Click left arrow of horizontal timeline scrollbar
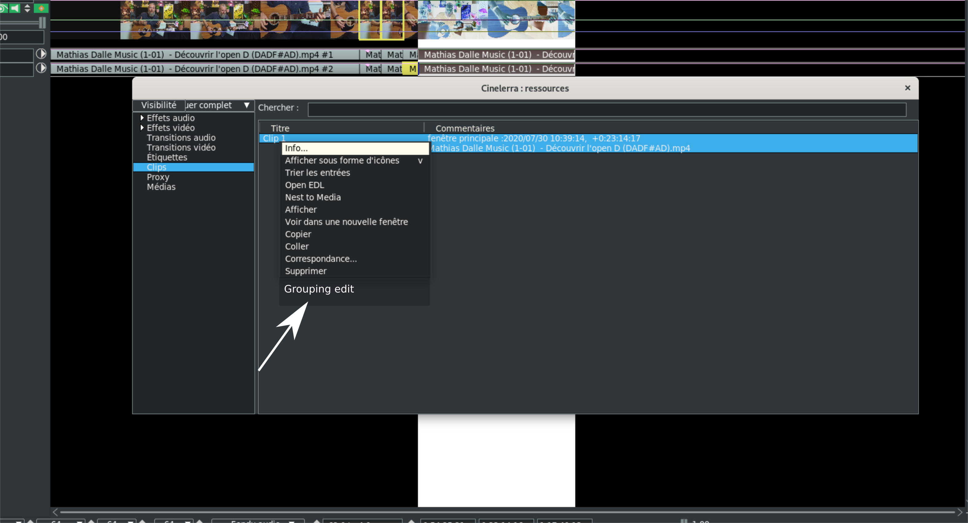 (x=55, y=512)
